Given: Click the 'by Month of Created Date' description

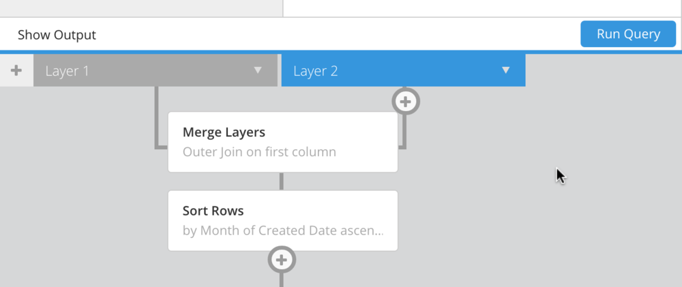Looking at the screenshot, I should click(x=283, y=230).
